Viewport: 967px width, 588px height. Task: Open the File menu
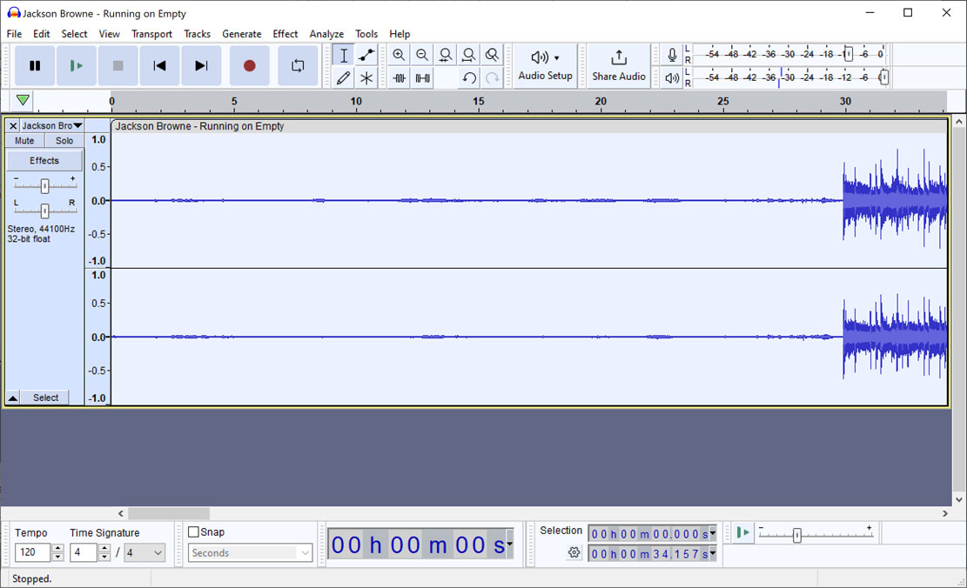point(14,34)
